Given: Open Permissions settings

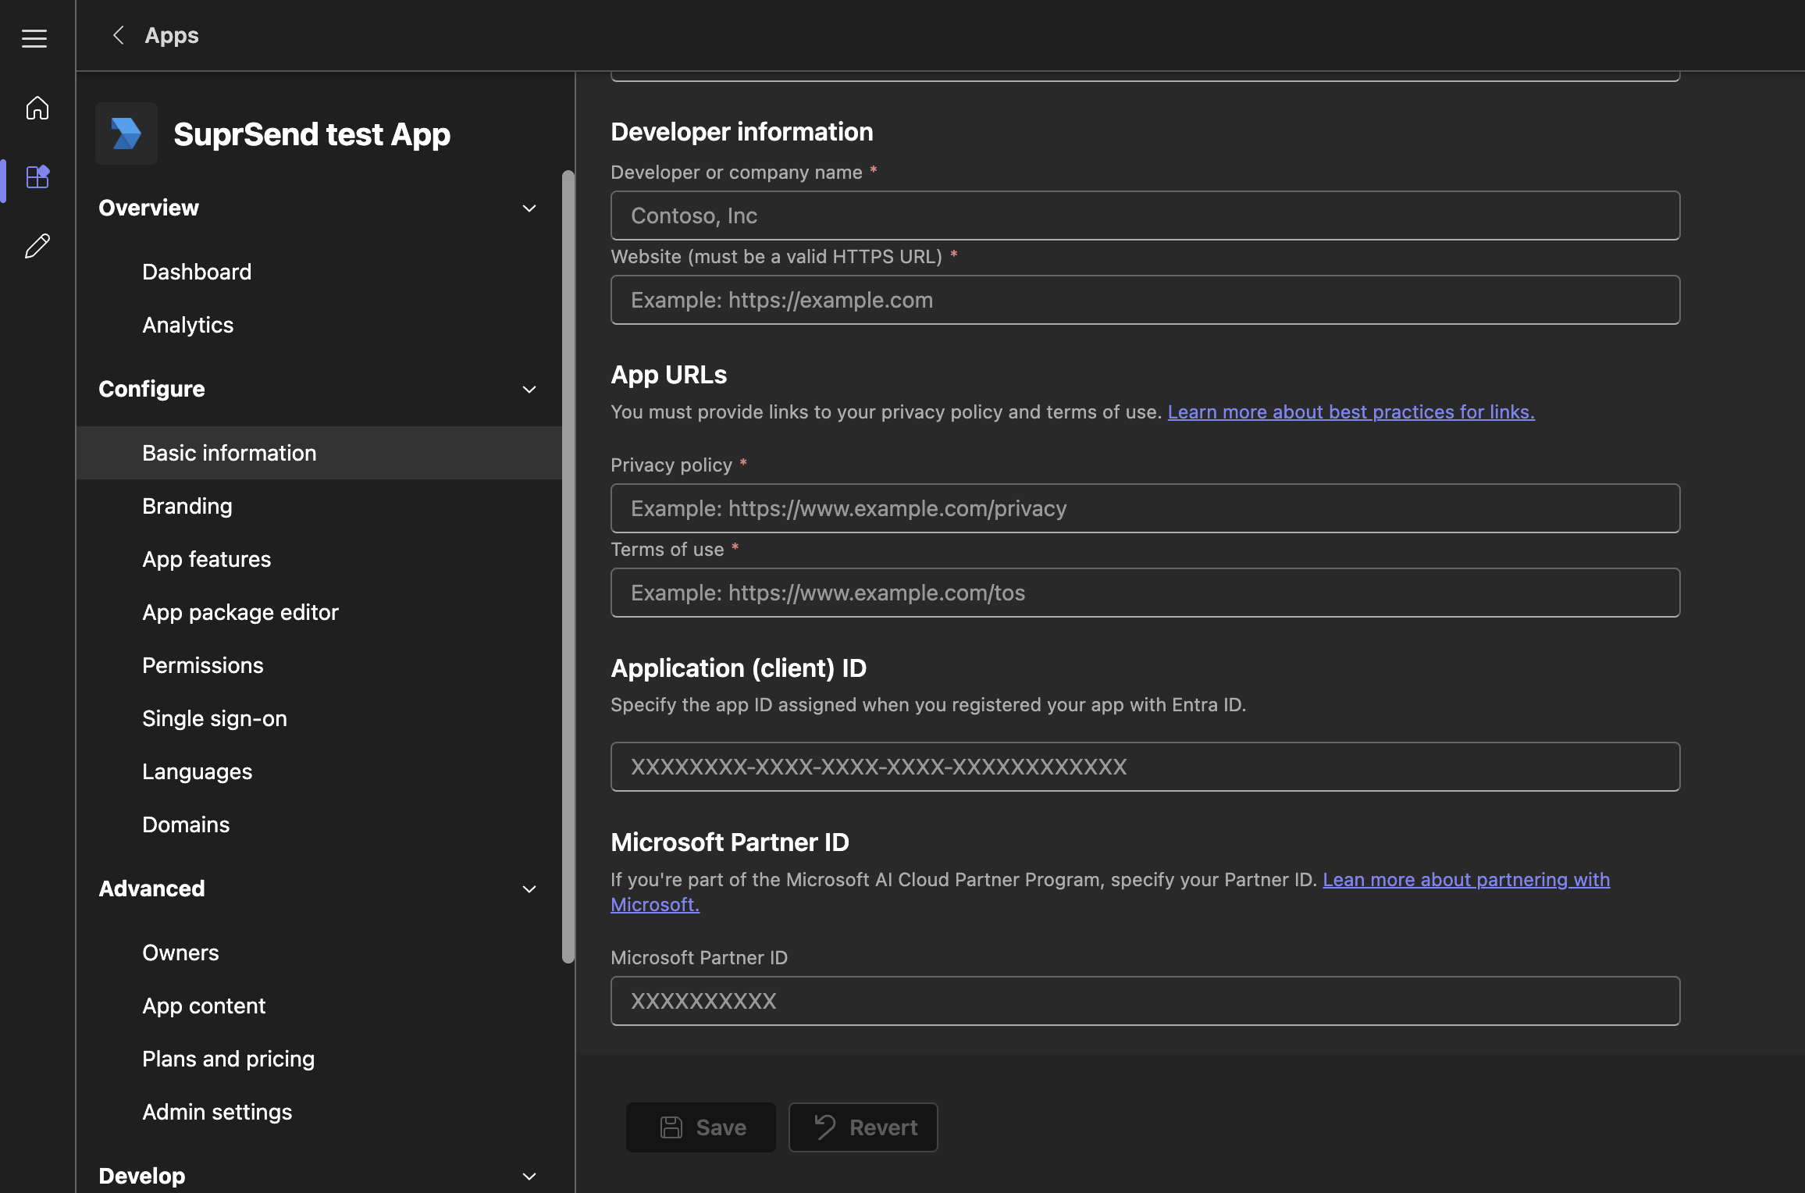Looking at the screenshot, I should tap(202, 665).
